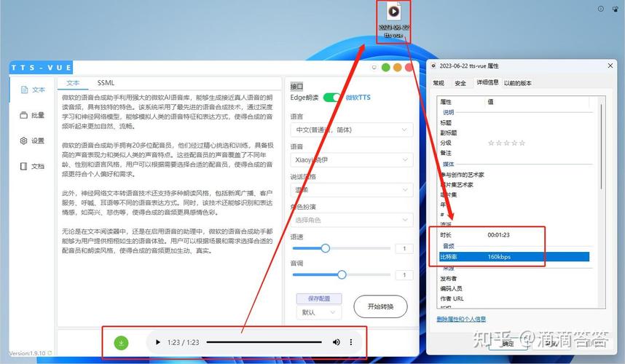The image size is (625, 364).
Task: Click the green download audio button
Action: pos(121,342)
